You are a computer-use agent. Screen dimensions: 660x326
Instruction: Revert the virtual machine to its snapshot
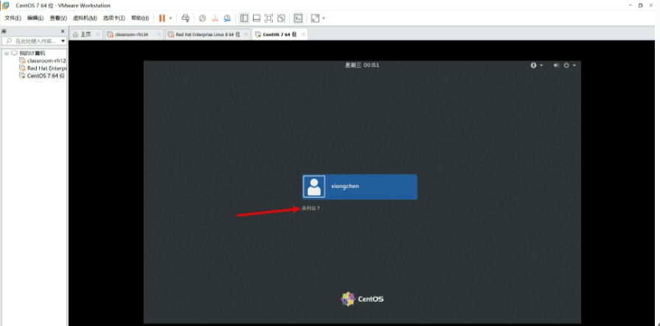(x=215, y=18)
